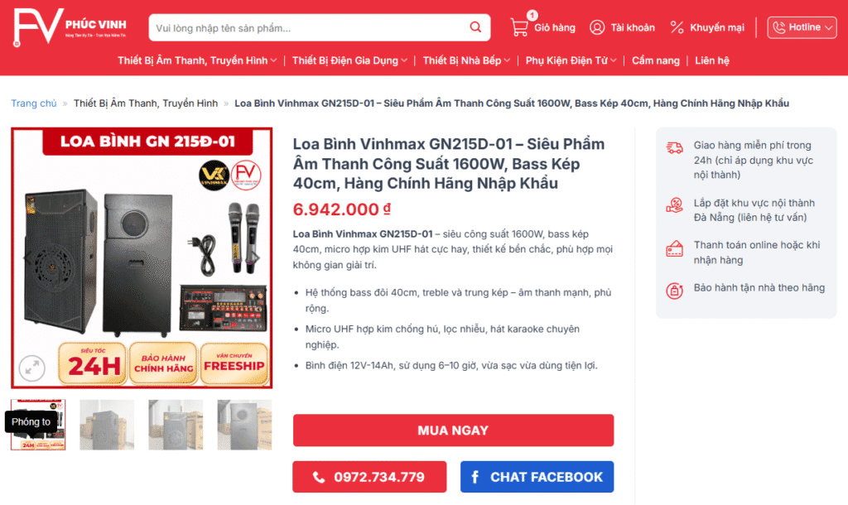
Task: Open the Cẩm nang menu item
Action: pos(656,60)
